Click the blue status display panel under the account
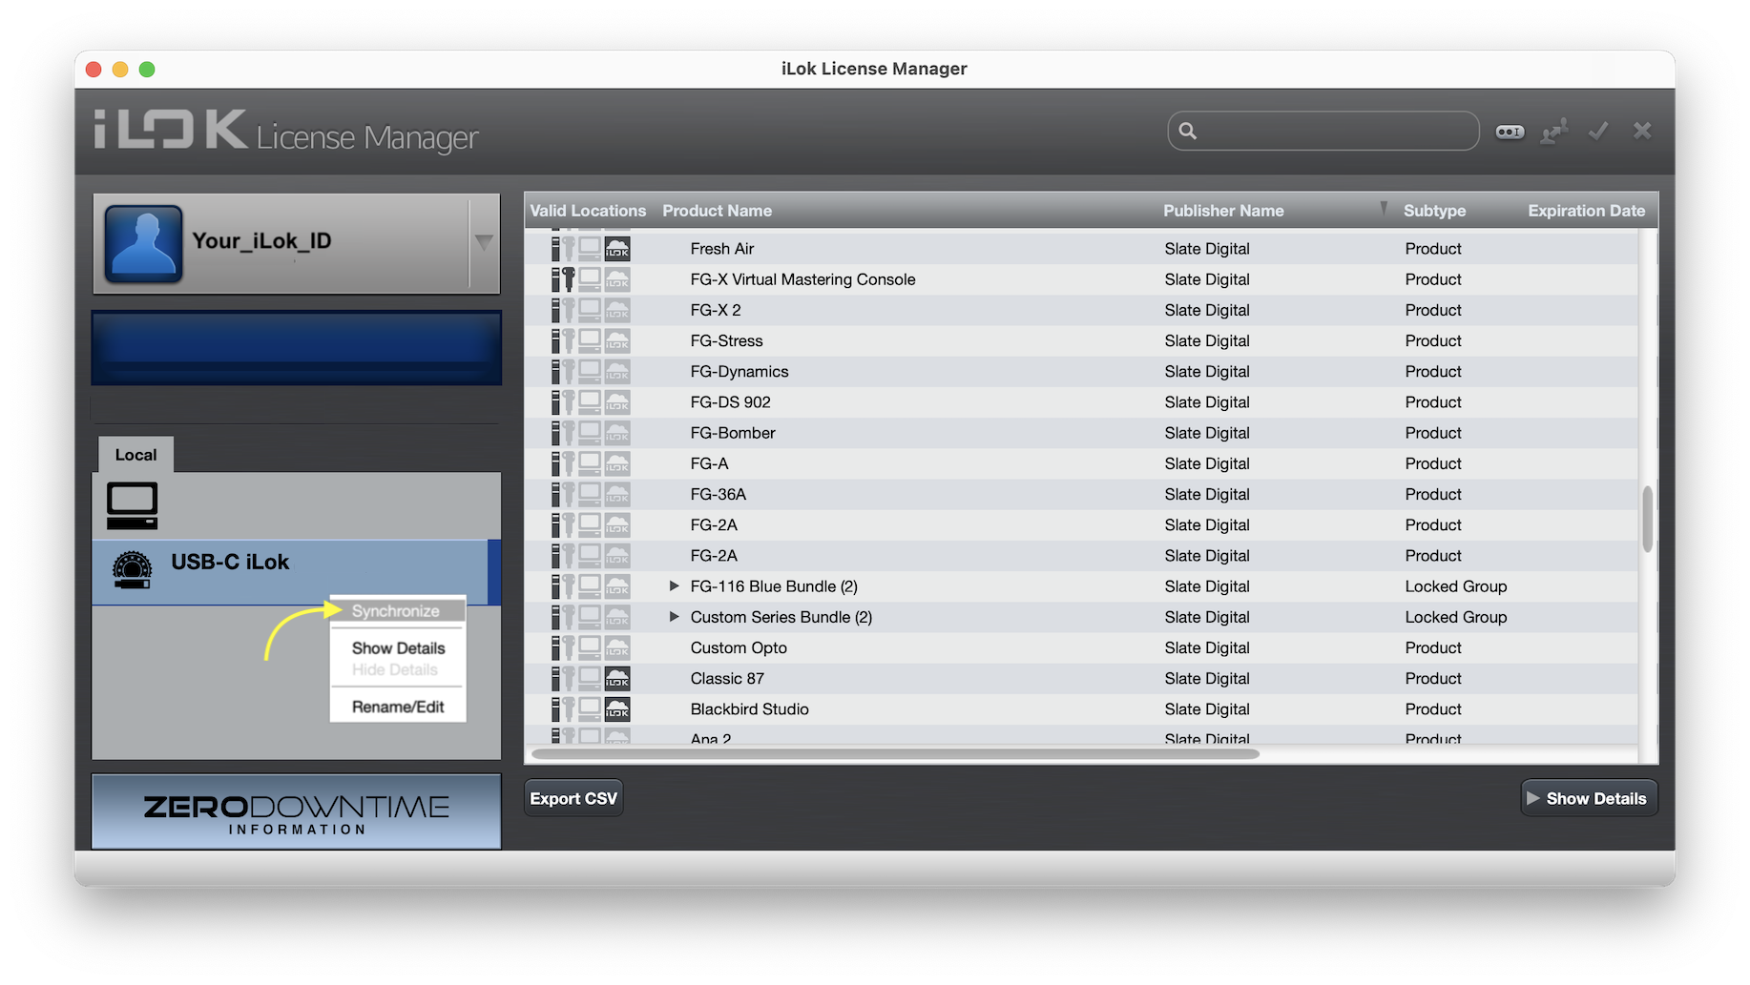1750x985 pixels. (297, 348)
